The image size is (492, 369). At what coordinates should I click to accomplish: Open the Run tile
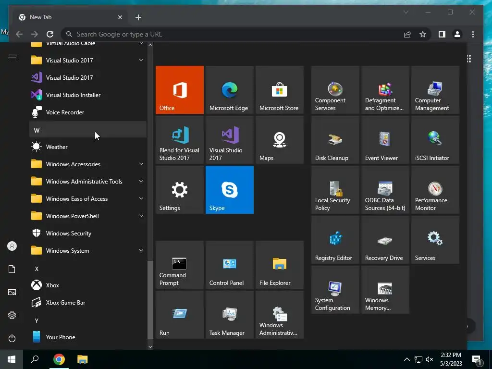(180, 315)
